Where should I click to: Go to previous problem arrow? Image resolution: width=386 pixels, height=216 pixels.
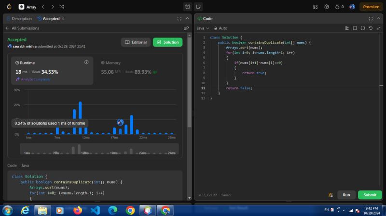point(43,7)
